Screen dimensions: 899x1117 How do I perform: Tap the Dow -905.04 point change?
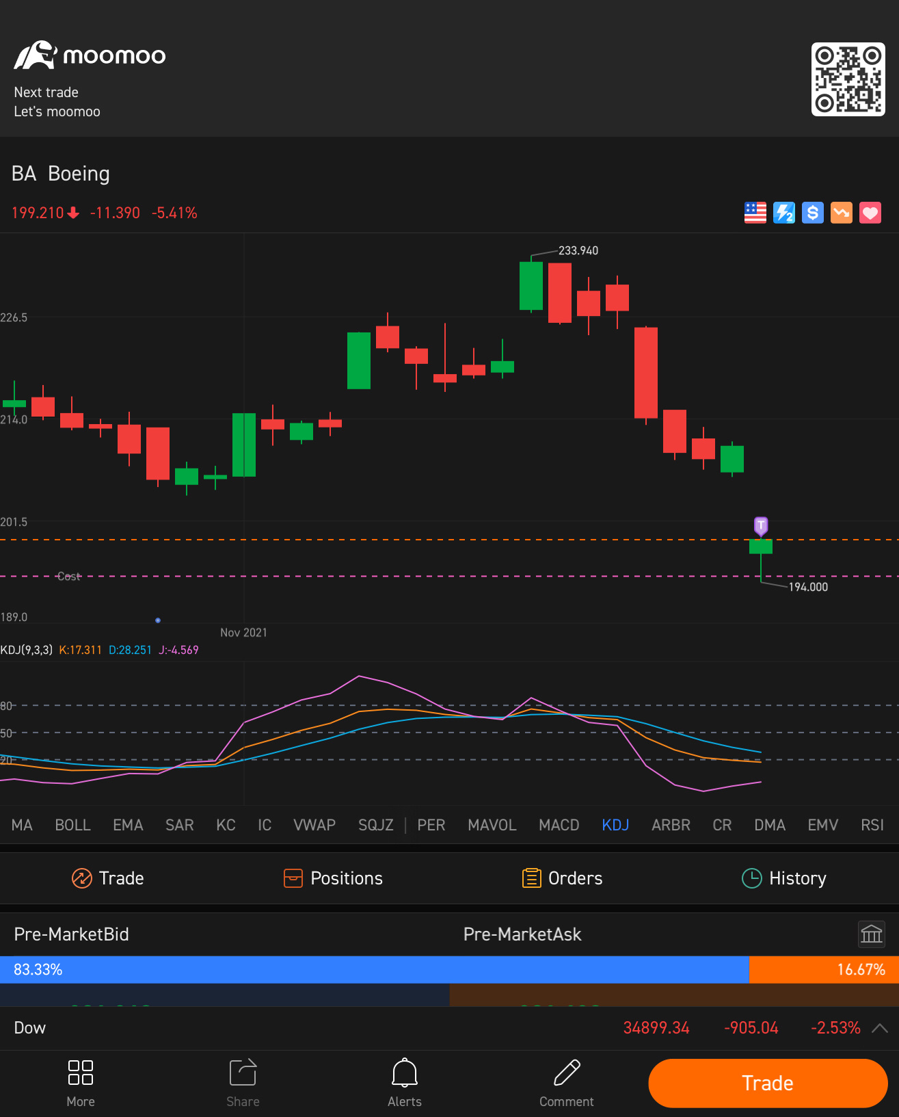pos(751,1028)
